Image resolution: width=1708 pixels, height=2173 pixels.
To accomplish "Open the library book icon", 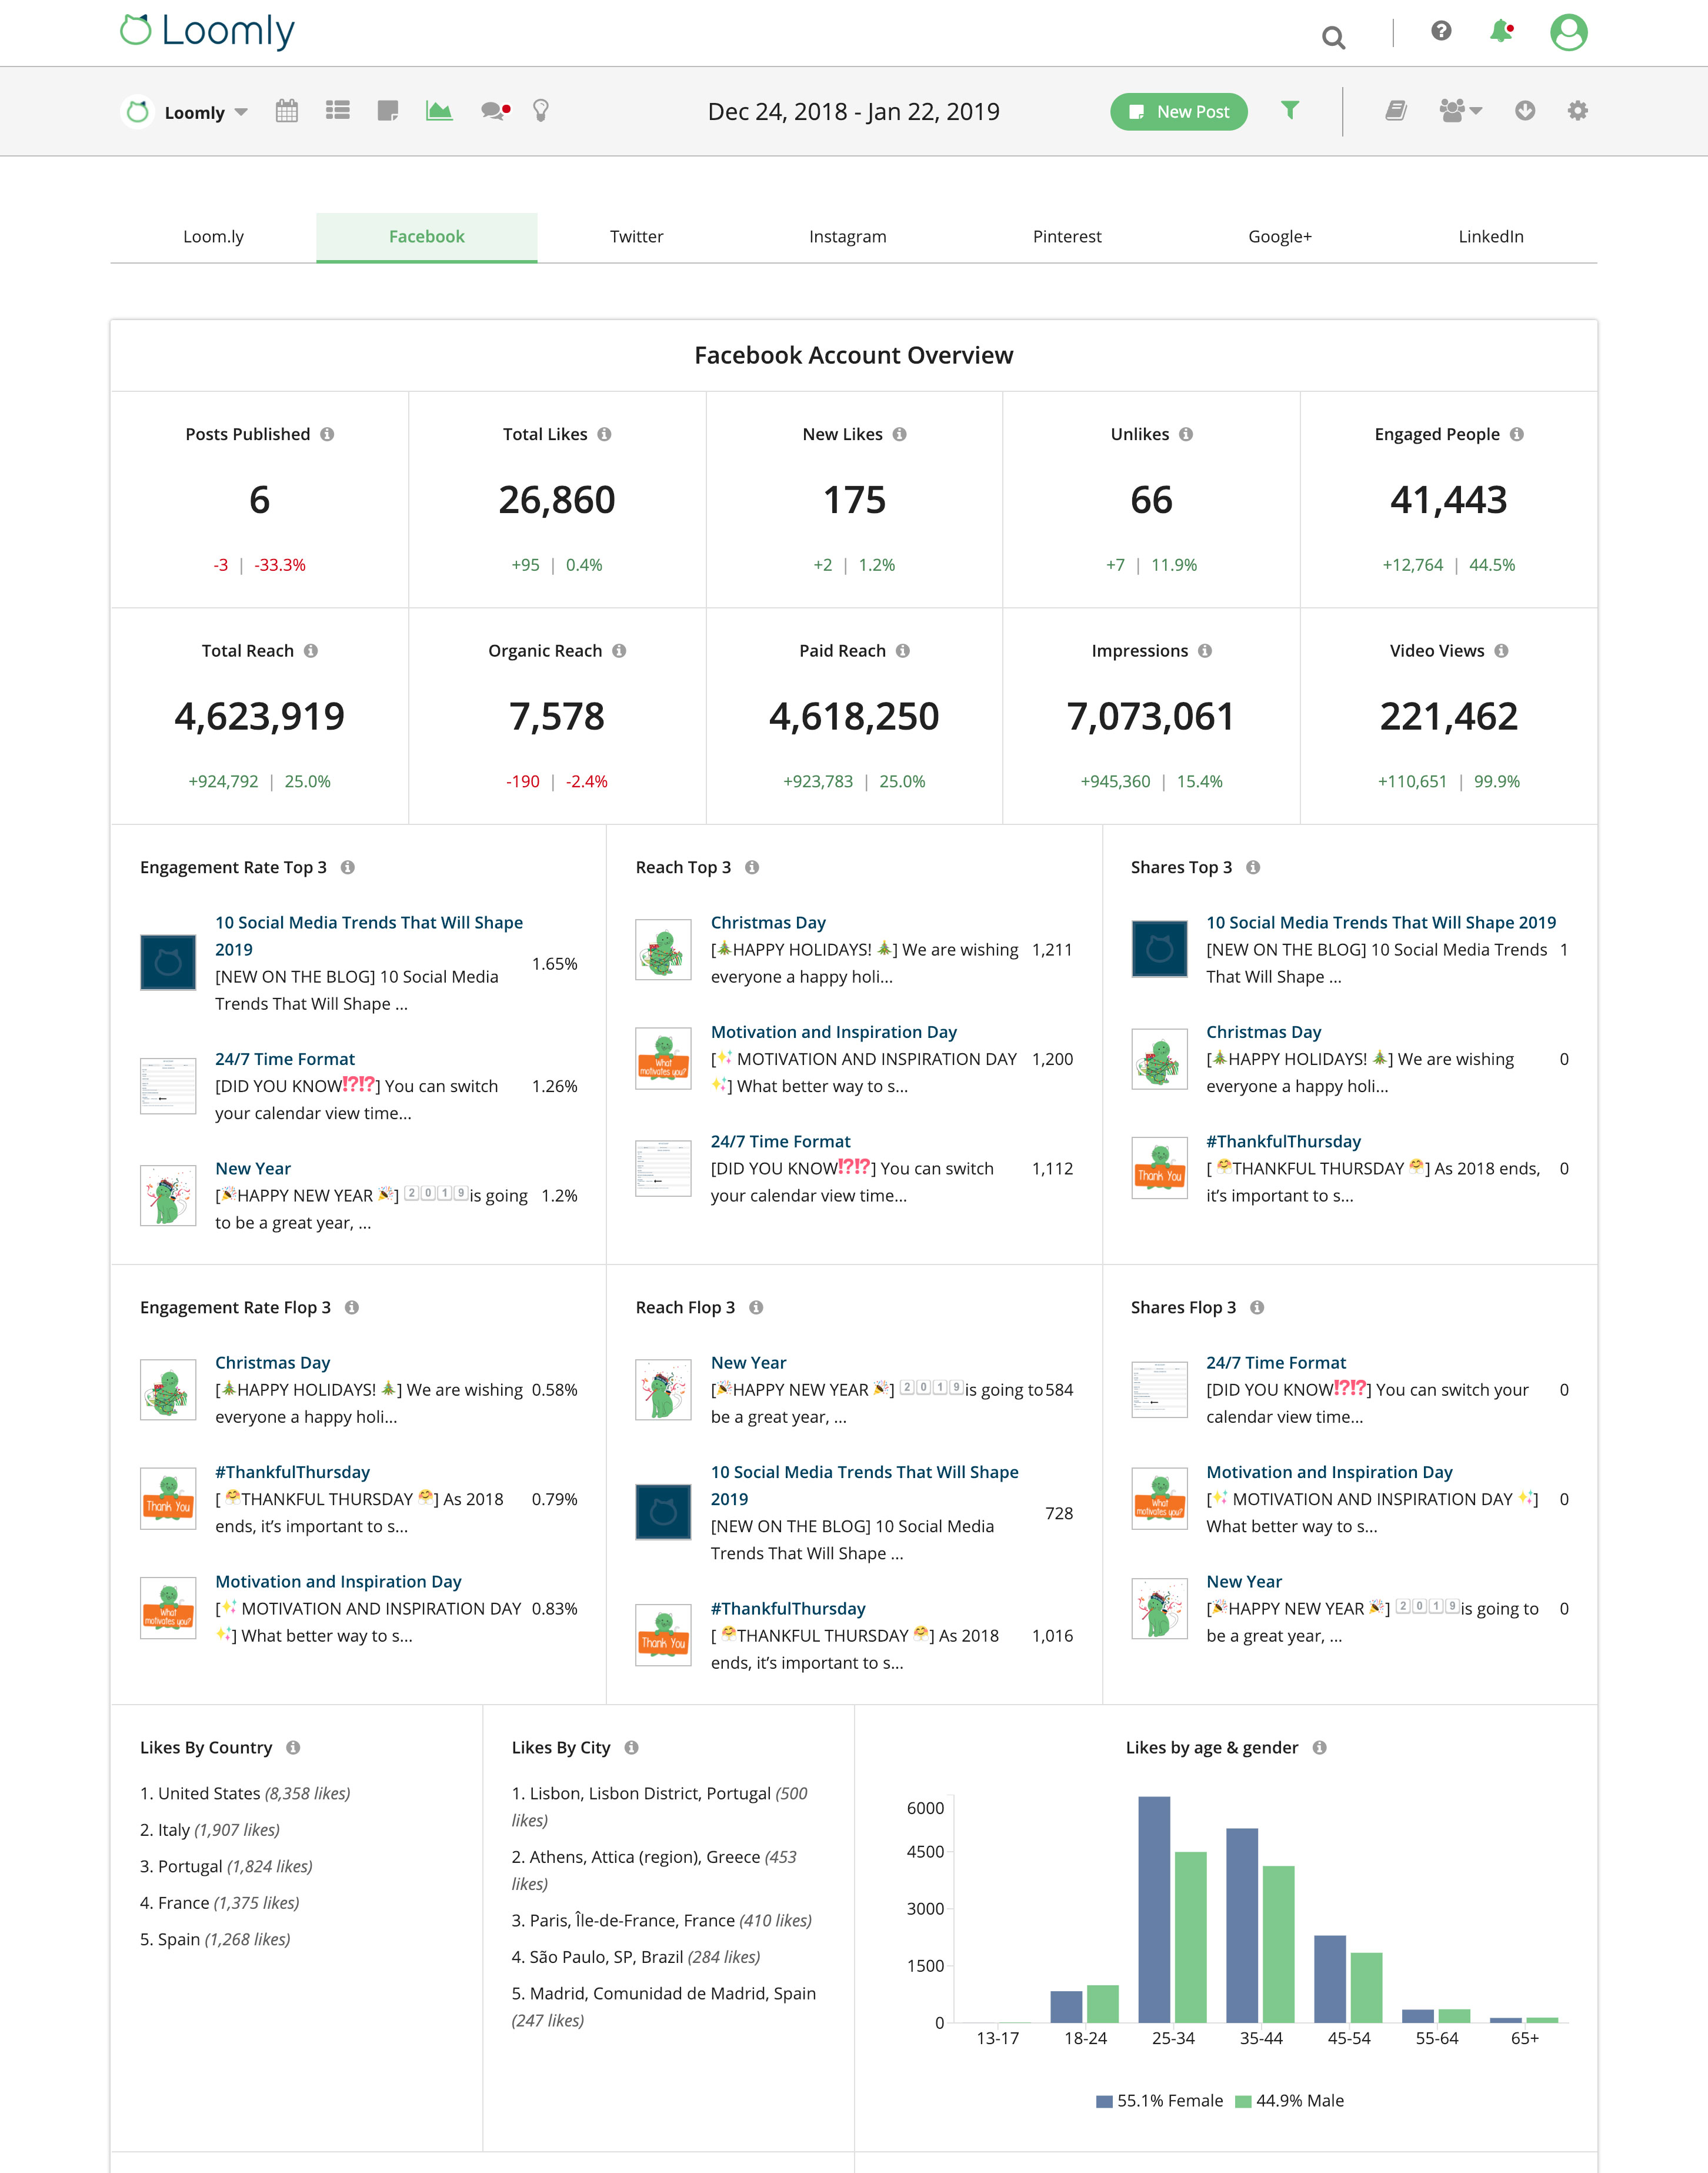I will [x=1396, y=110].
